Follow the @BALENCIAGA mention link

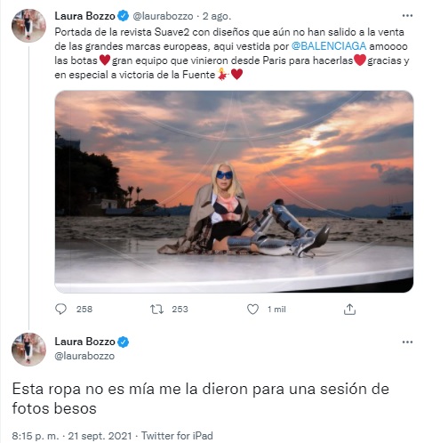click(x=329, y=46)
